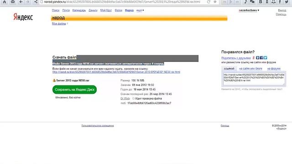Go back with the browser back arrow
The image size is (292, 164).
point(21,2)
